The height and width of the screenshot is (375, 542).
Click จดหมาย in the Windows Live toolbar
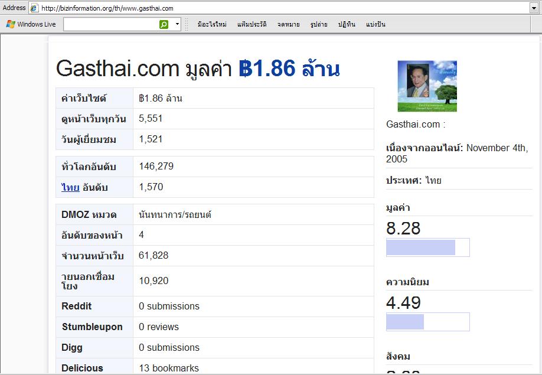[x=288, y=24]
